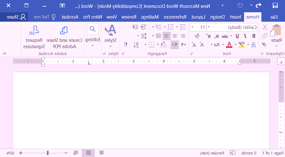Click the Share button

coord(19,17)
